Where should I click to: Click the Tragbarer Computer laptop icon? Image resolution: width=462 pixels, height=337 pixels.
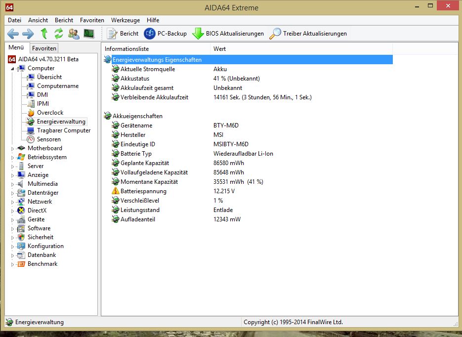point(31,130)
